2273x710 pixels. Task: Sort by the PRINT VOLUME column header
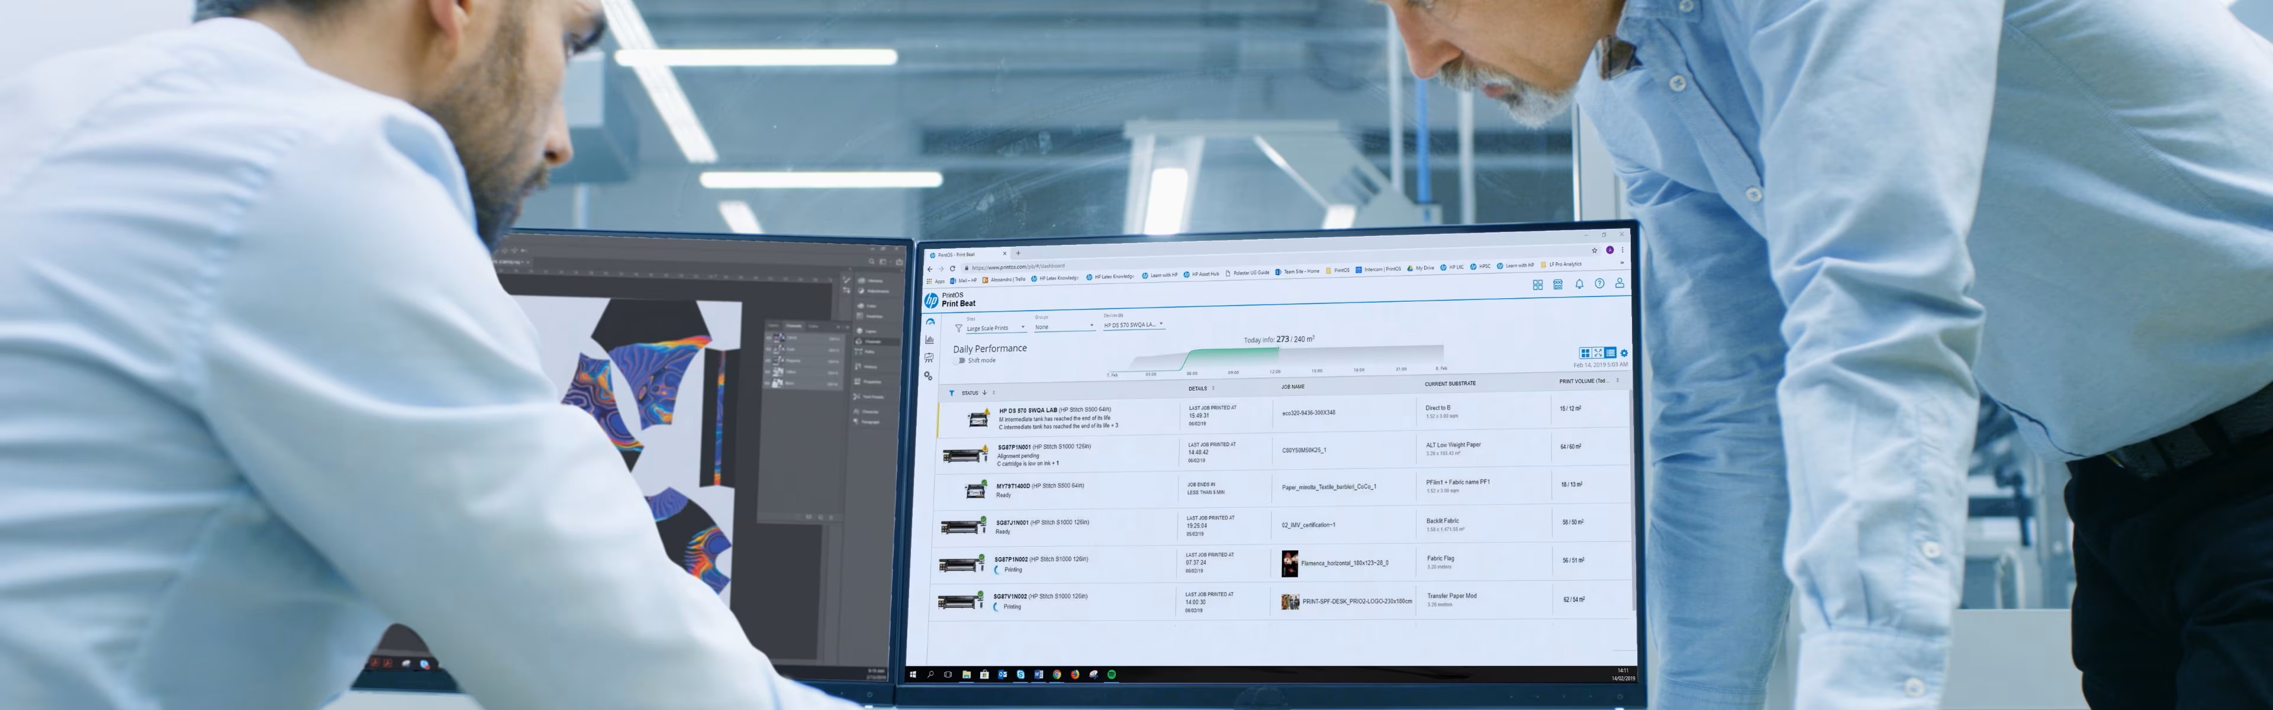(1584, 382)
